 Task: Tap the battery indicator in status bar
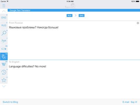point(137,1)
